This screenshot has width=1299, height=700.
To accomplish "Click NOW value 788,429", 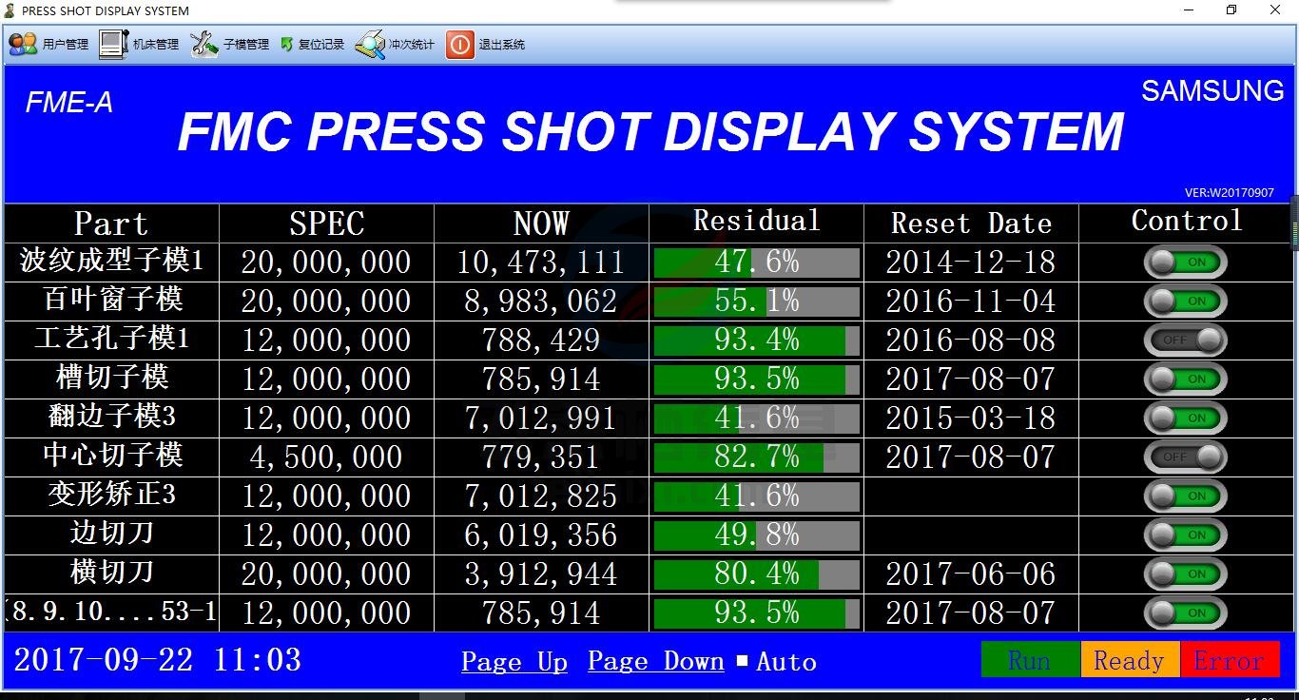I will pyautogui.click(x=541, y=340).
